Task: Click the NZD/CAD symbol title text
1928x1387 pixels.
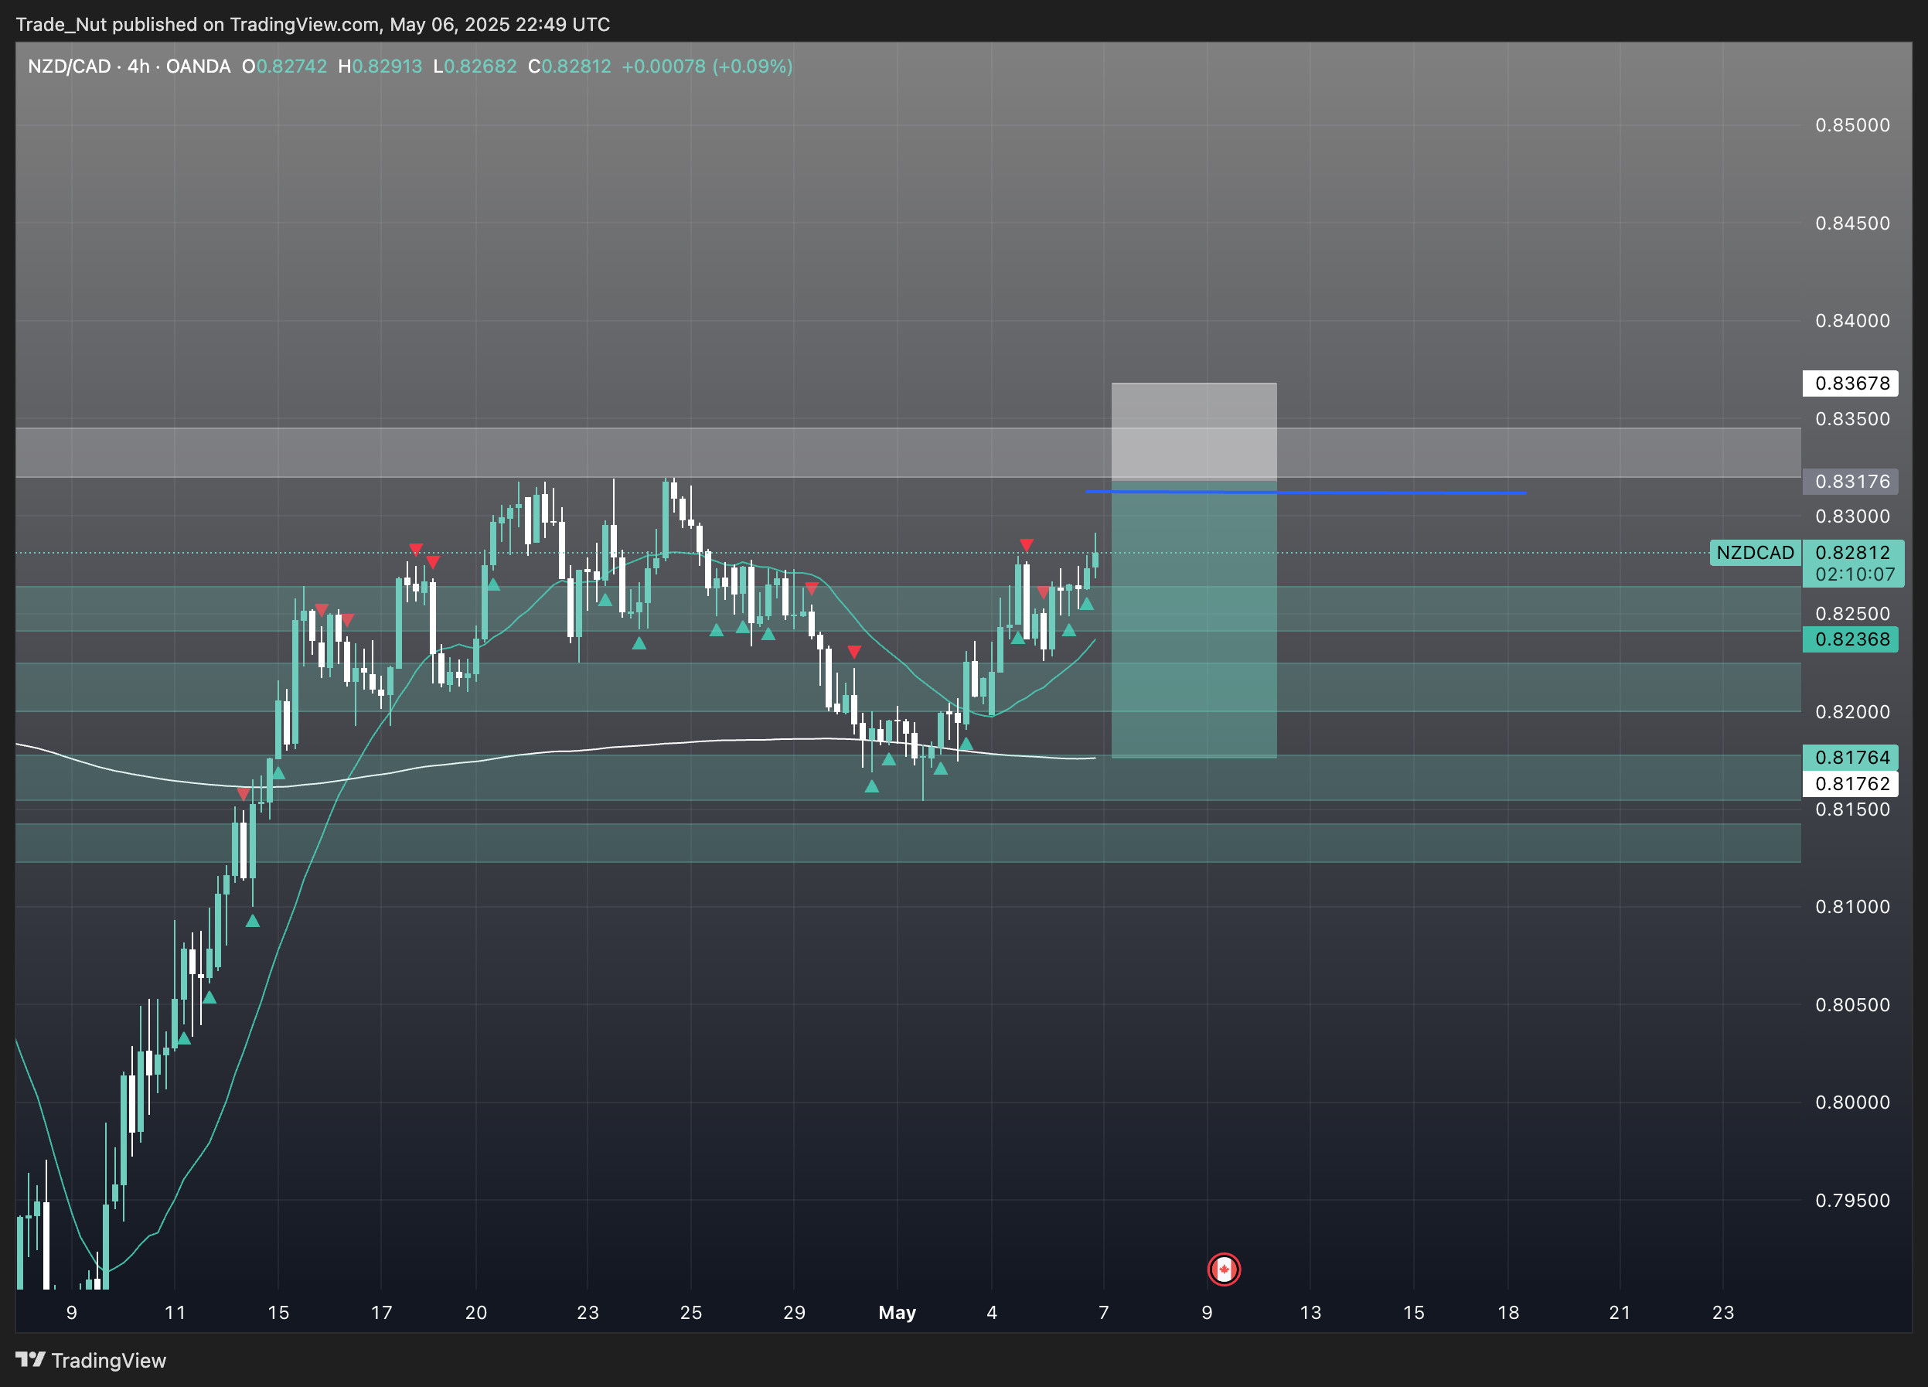Action: 69,66
